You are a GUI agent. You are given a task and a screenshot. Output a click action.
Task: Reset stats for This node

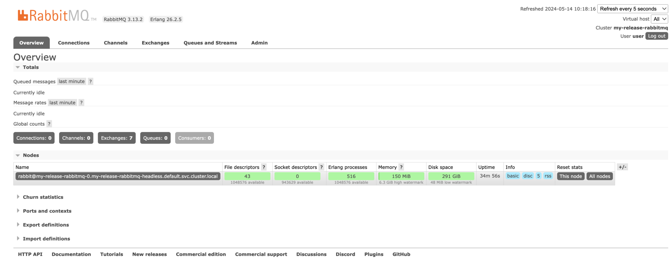click(571, 176)
